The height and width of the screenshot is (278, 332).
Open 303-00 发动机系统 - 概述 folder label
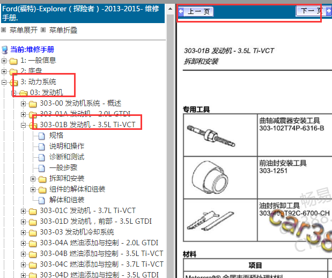[80, 104]
